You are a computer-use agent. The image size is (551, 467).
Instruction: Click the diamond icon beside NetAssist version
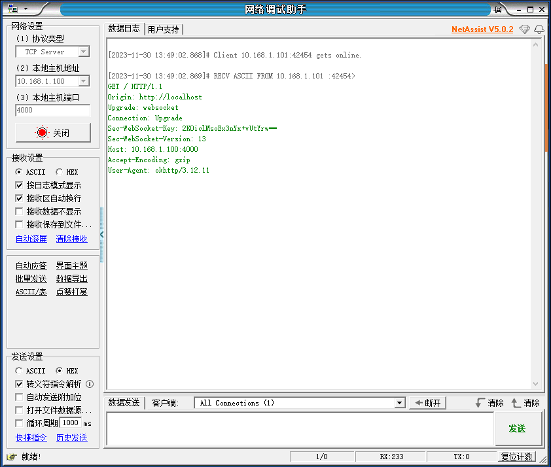(524, 29)
